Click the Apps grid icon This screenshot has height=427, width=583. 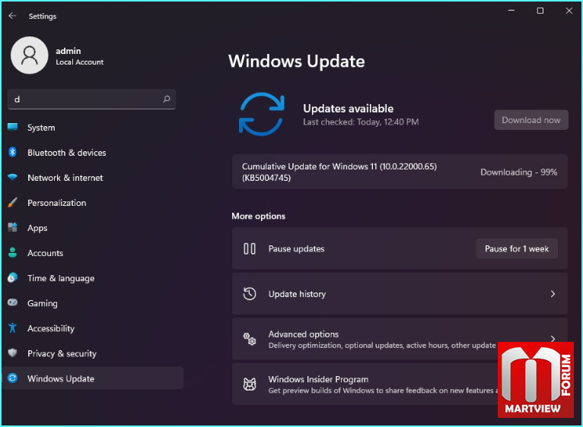[x=12, y=227]
